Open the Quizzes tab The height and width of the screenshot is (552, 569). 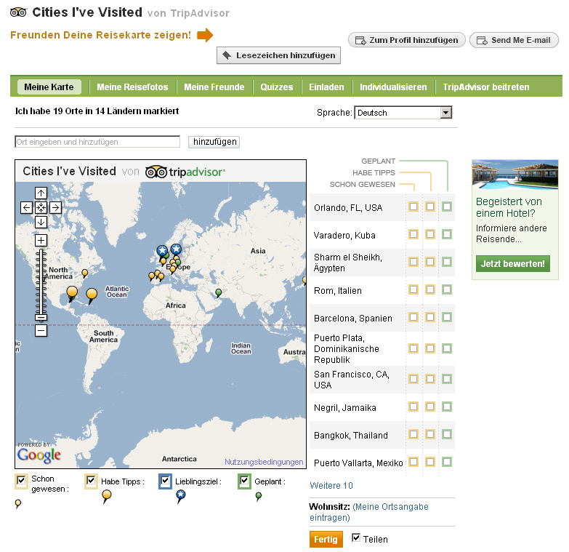[277, 87]
